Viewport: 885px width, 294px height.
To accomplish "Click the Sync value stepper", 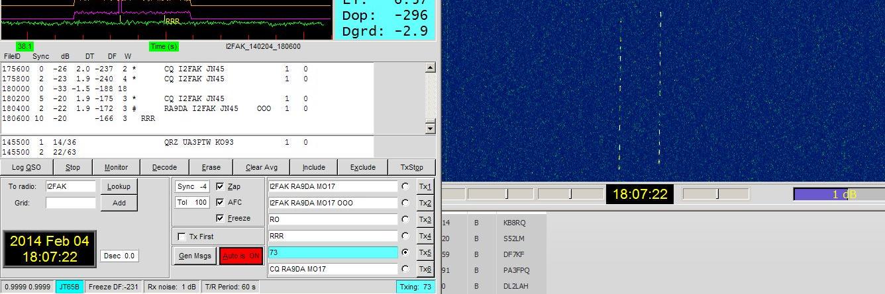I will pos(193,186).
